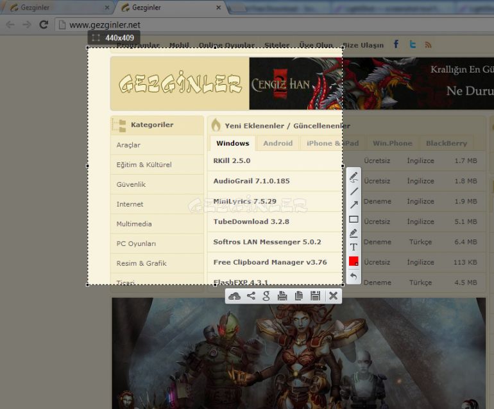This screenshot has width=494, height=409.
Task: Click the 440x409 selection size label
Action: point(114,38)
